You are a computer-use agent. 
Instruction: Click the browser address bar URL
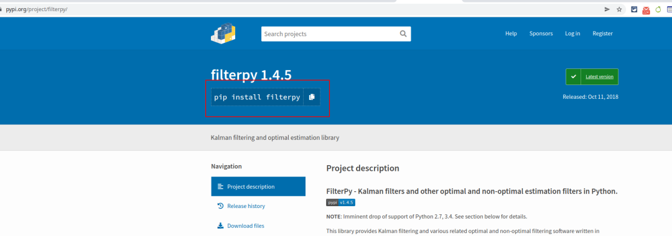[x=37, y=9]
